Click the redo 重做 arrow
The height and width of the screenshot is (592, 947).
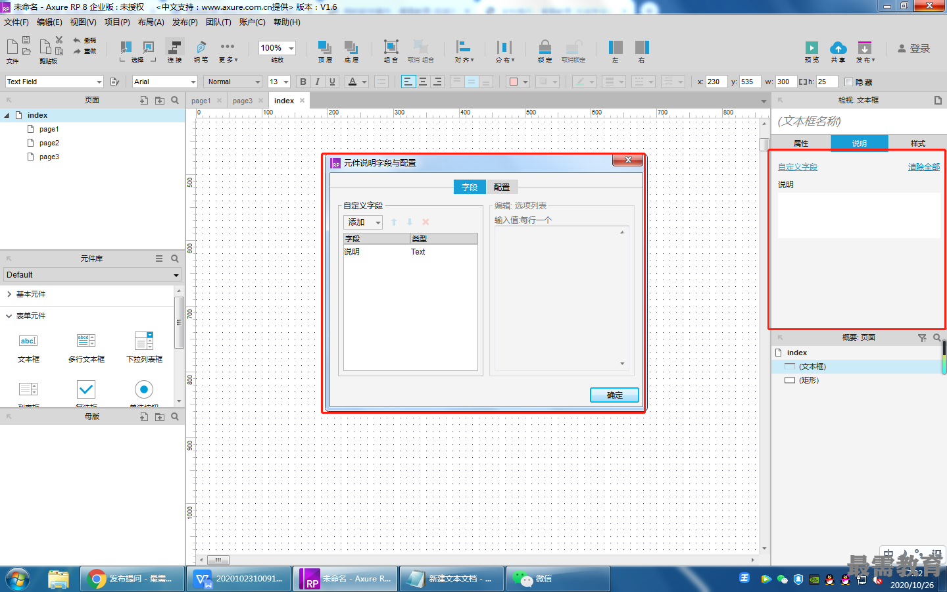[x=77, y=51]
